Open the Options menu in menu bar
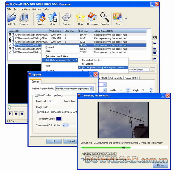174x171 pixels. (37, 9)
